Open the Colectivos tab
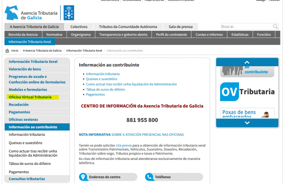The height and width of the screenshot is (184, 285). click(79, 27)
